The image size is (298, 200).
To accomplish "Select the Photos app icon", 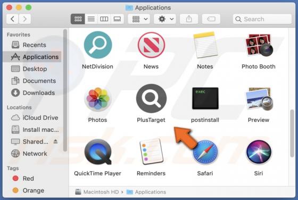I will click(x=98, y=98).
